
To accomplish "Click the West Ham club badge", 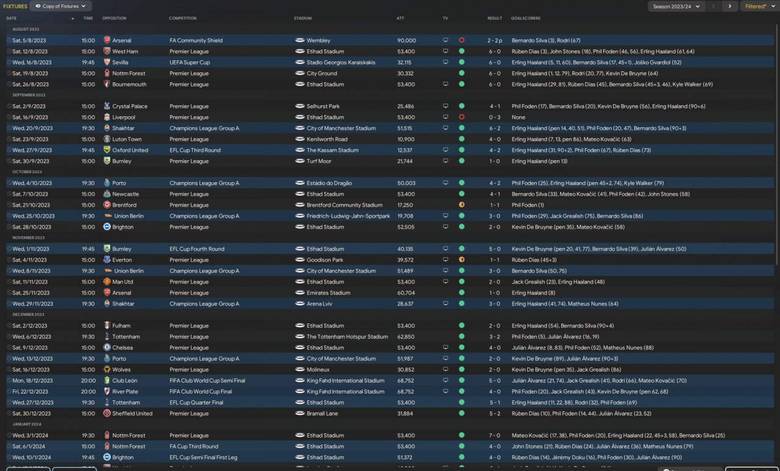I will click(107, 51).
